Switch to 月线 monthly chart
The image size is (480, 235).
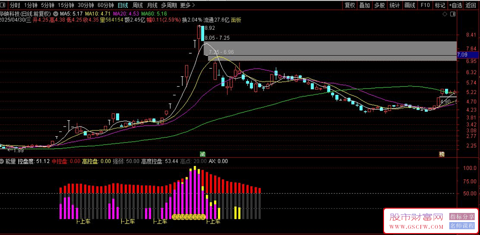[152, 5]
